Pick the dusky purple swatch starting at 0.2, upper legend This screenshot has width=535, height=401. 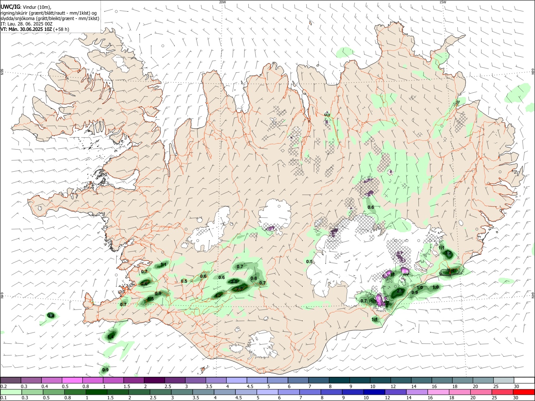[11, 380]
